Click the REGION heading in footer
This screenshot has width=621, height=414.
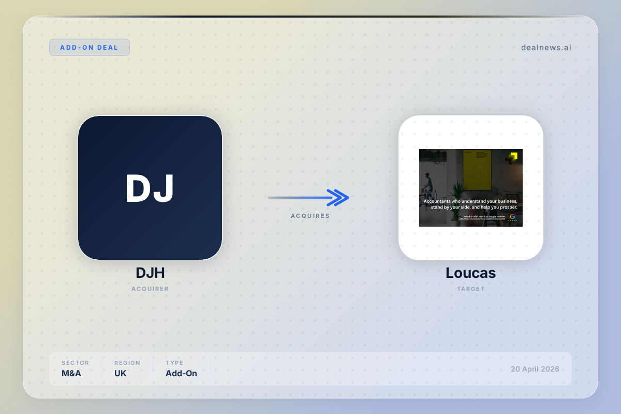coord(127,363)
